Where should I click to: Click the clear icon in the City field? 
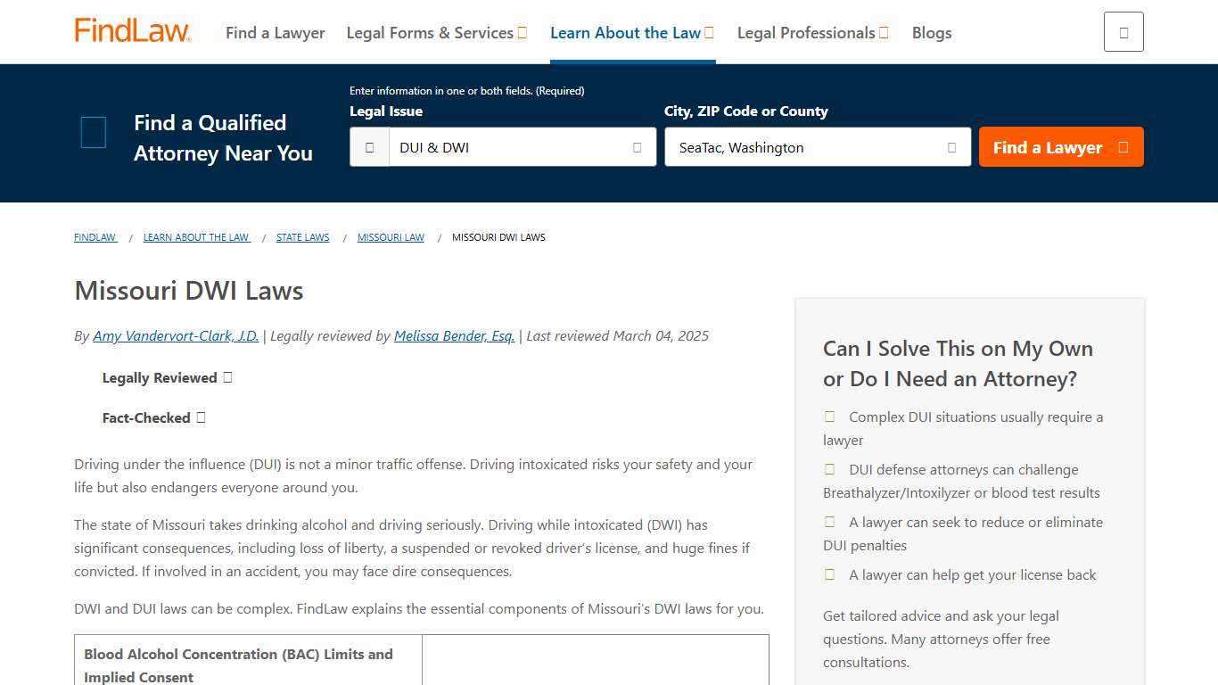click(951, 147)
